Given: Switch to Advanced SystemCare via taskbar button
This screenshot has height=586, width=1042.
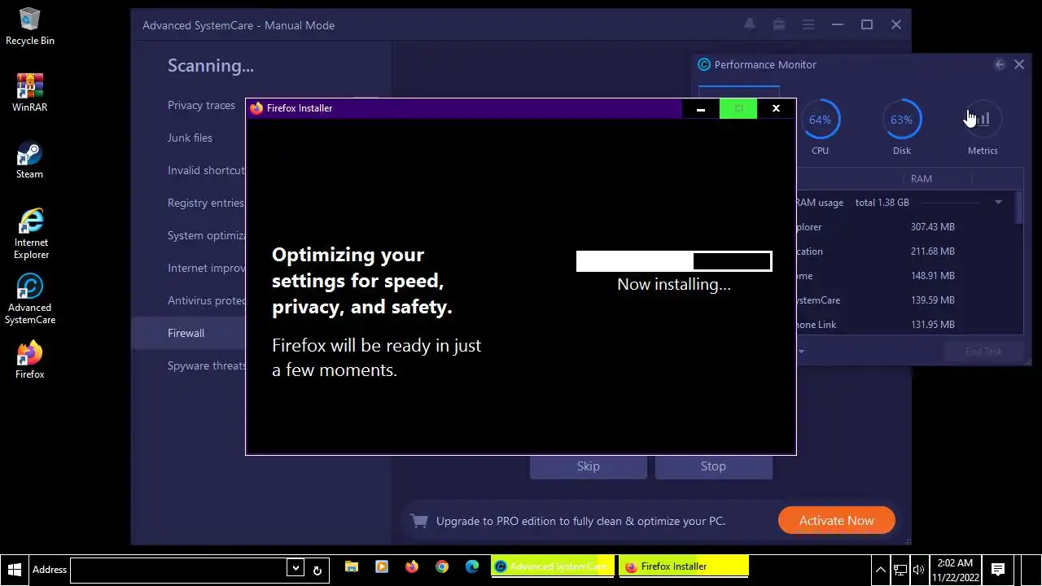Looking at the screenshot, I should pyautogui.click(x=553, y=567).
